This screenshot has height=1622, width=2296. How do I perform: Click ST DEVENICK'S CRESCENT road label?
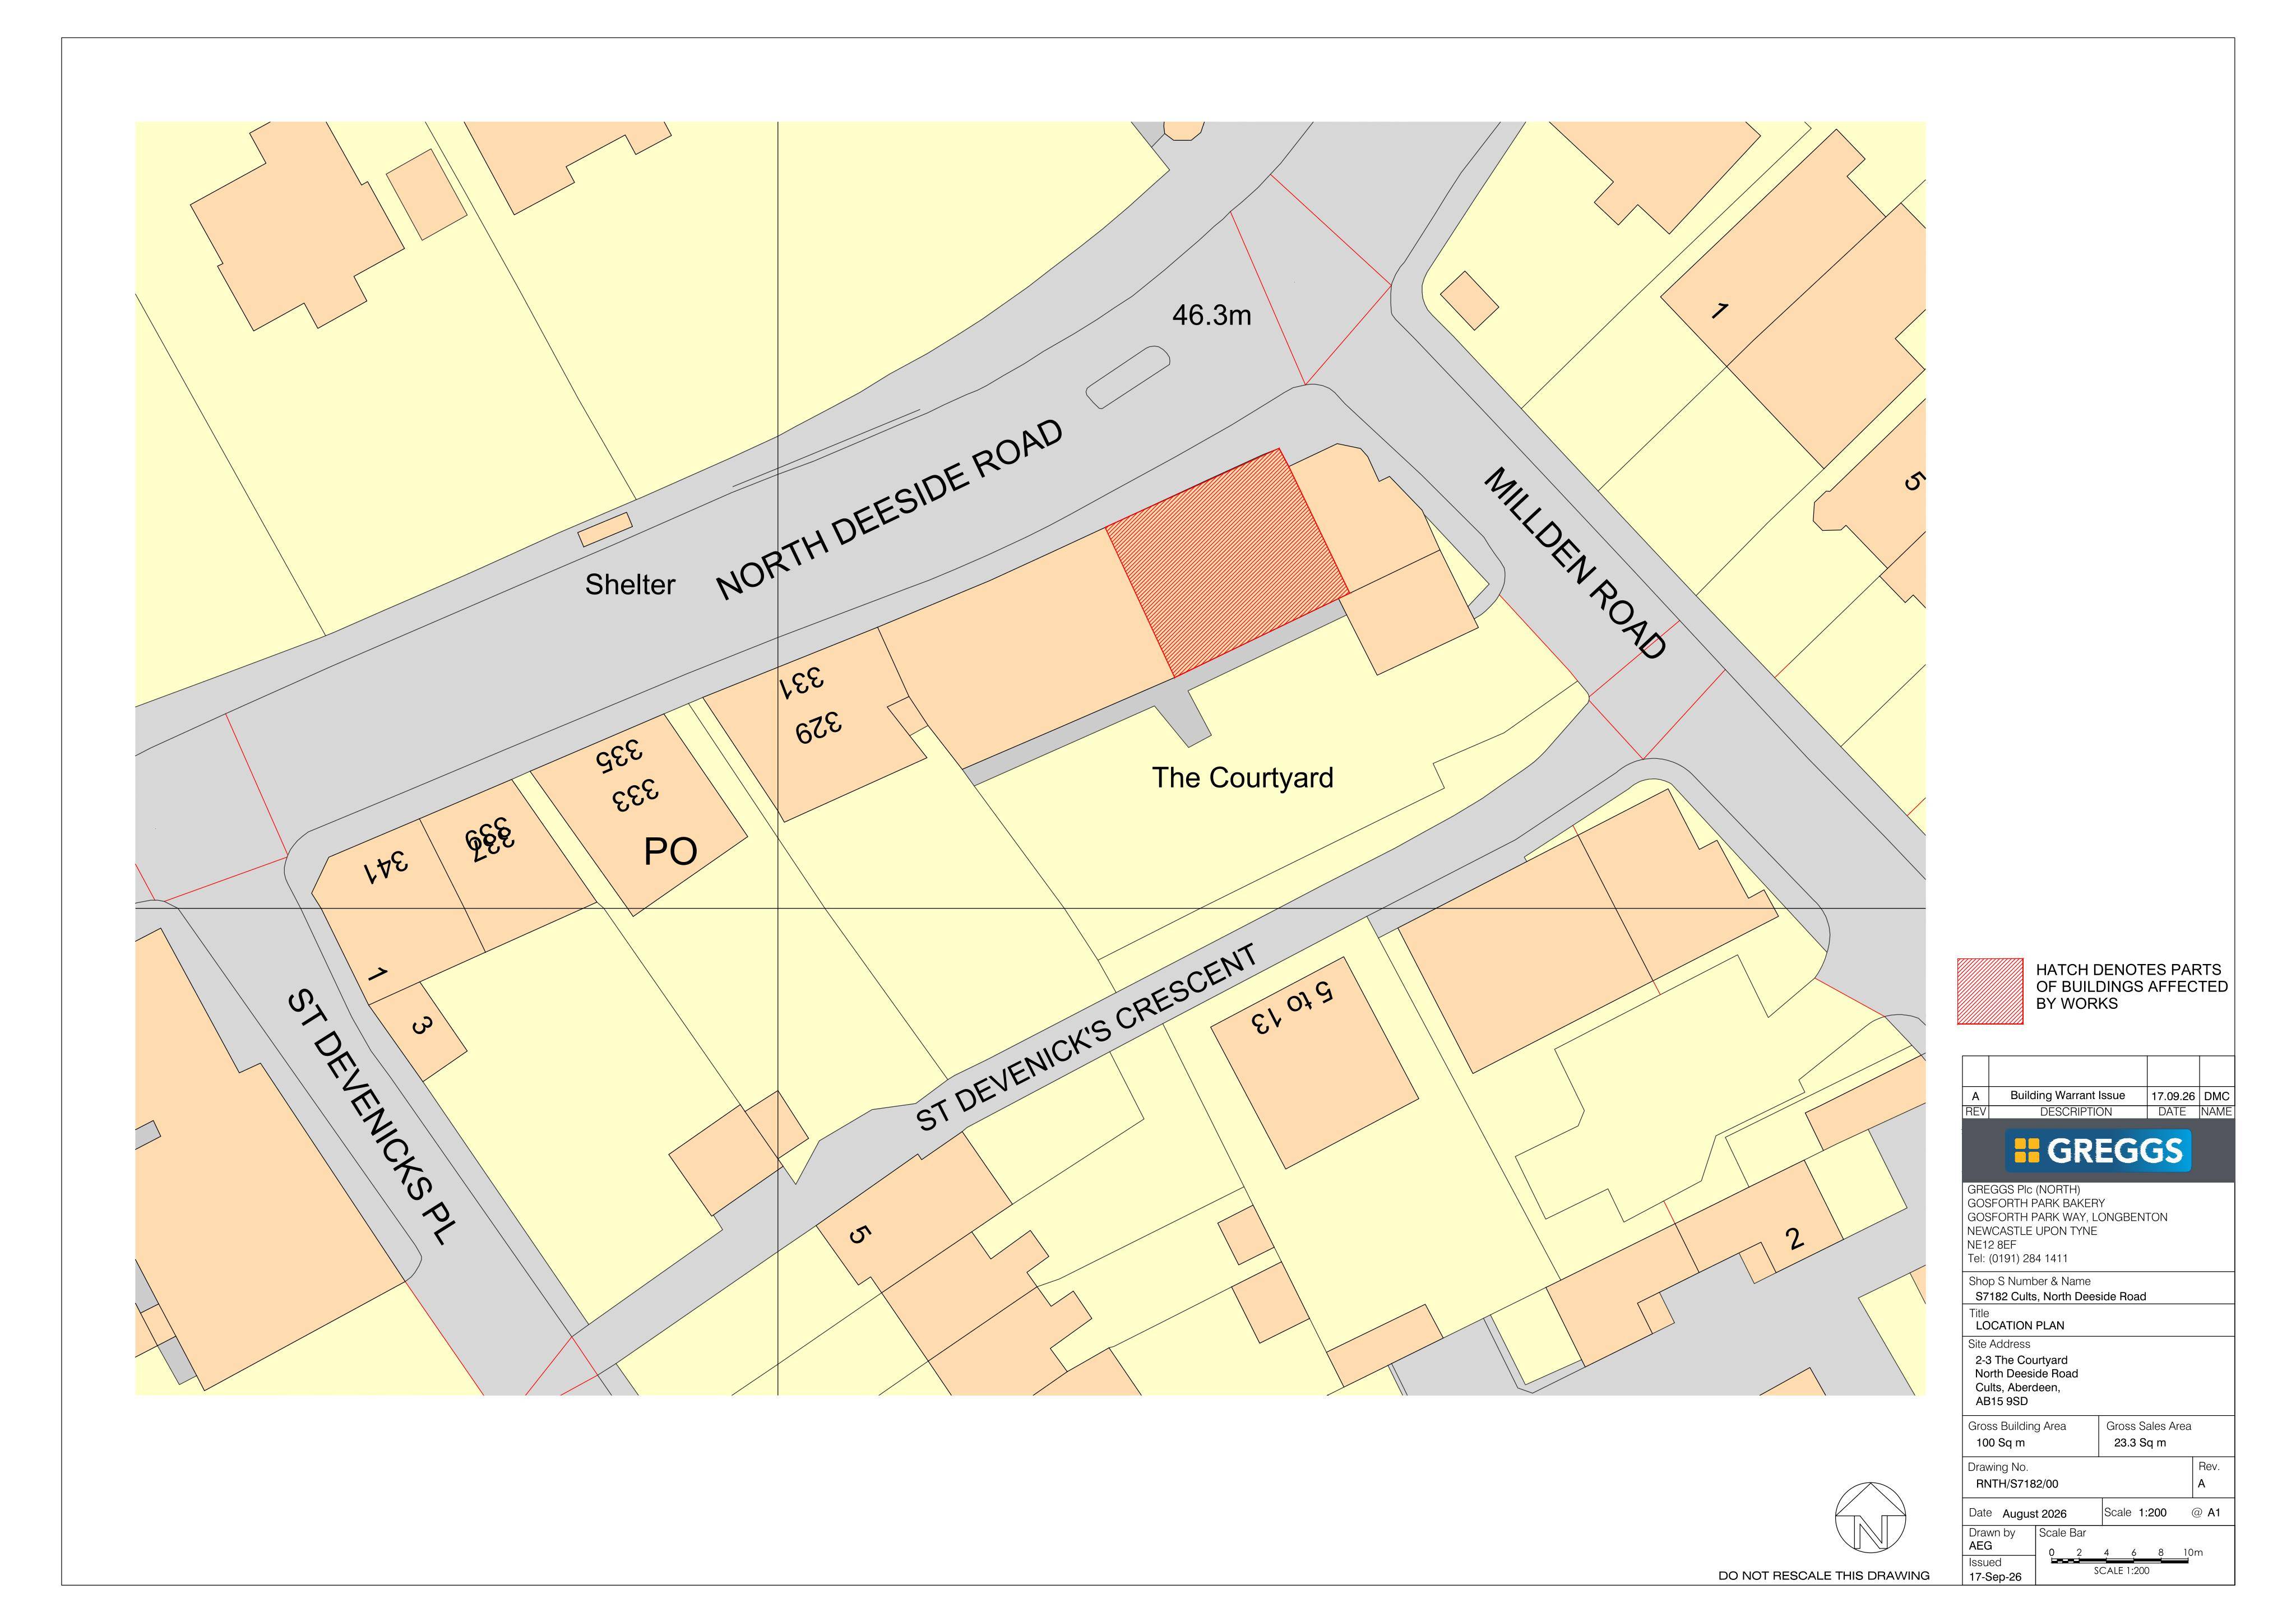tap(1087, 1039)
